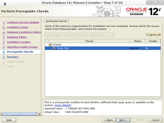Click the sidebar horizontal scrollbar thumb
Screen dimensions: 164x123
(x=20, y=114)
